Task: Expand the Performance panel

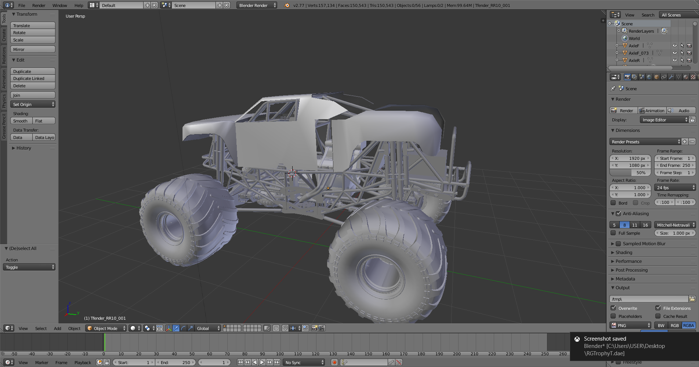Action: click(x=629, y=261)
